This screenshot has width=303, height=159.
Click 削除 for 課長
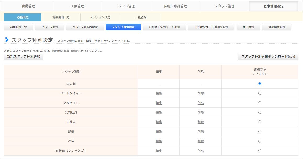pyautogui.click(x=201, y=141)
